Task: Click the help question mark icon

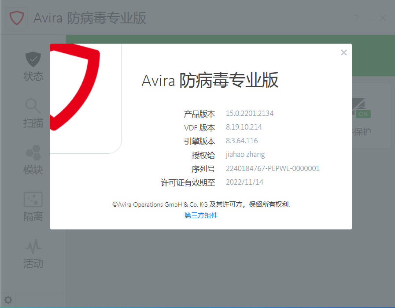Action: pos(356,18)
